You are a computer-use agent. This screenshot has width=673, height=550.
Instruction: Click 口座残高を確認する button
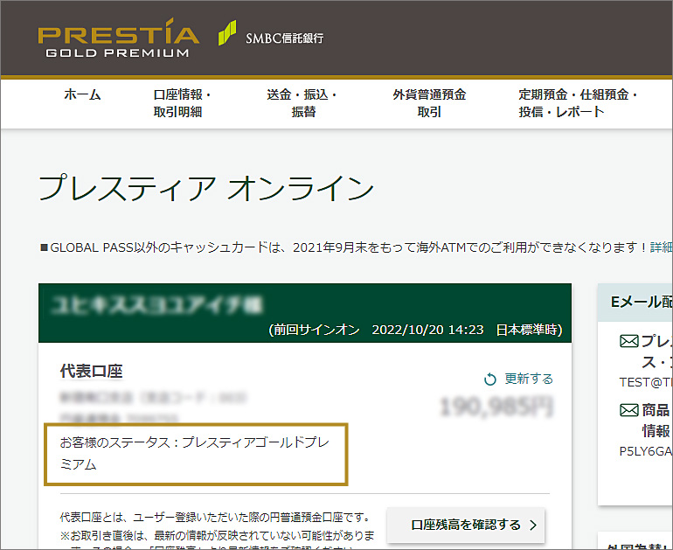click(x=466, y=525)
